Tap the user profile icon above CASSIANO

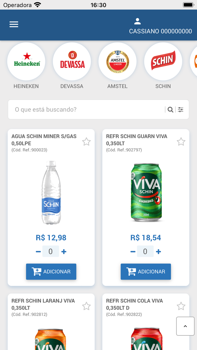(x=137, y=21)
